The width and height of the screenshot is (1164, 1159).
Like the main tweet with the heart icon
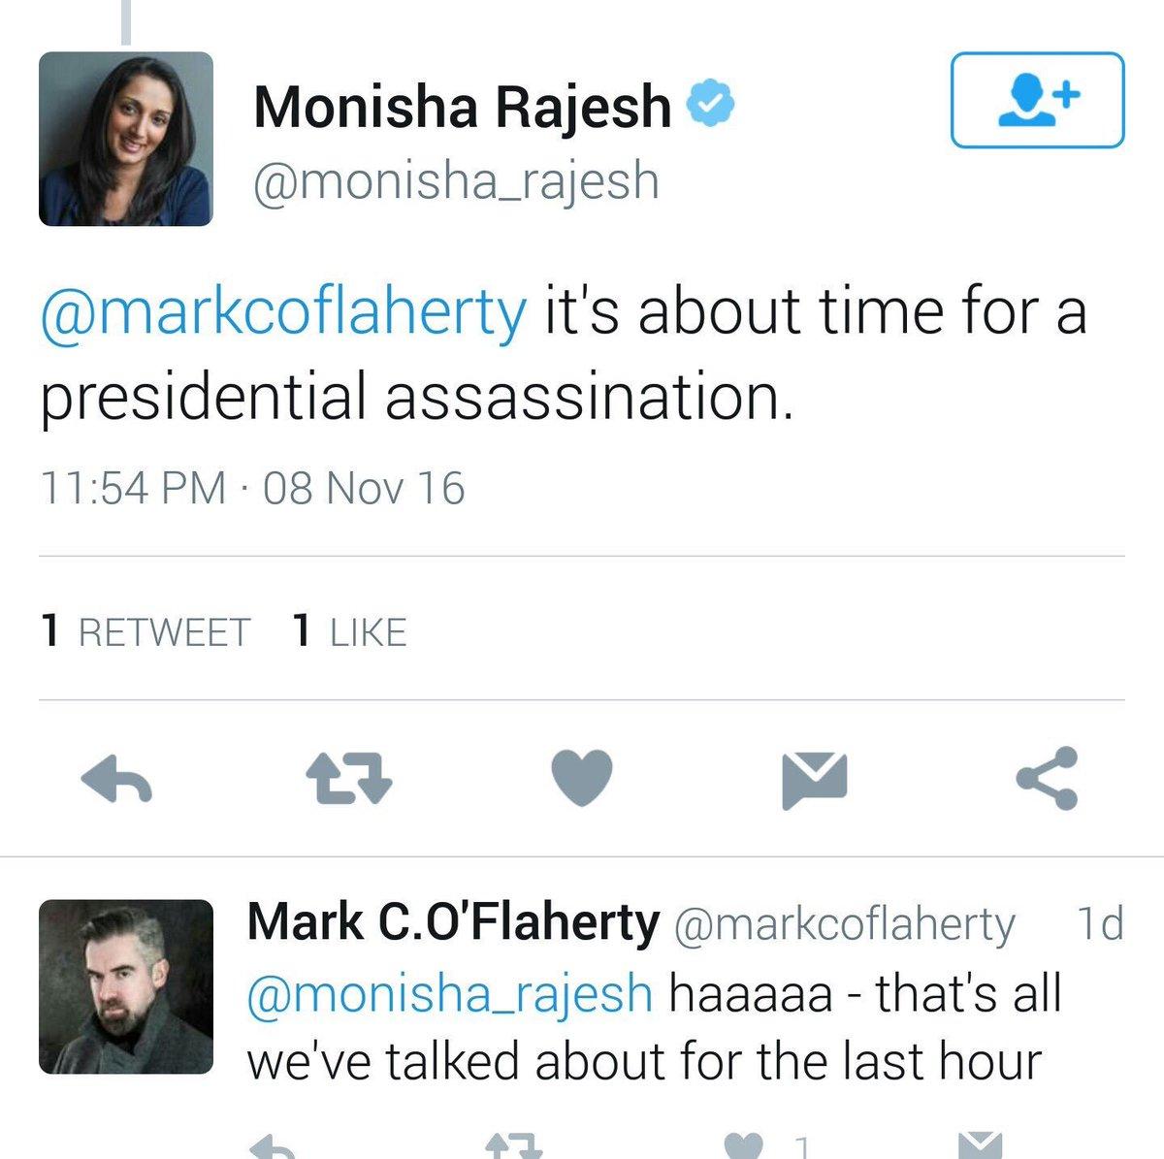click(582, 778)
